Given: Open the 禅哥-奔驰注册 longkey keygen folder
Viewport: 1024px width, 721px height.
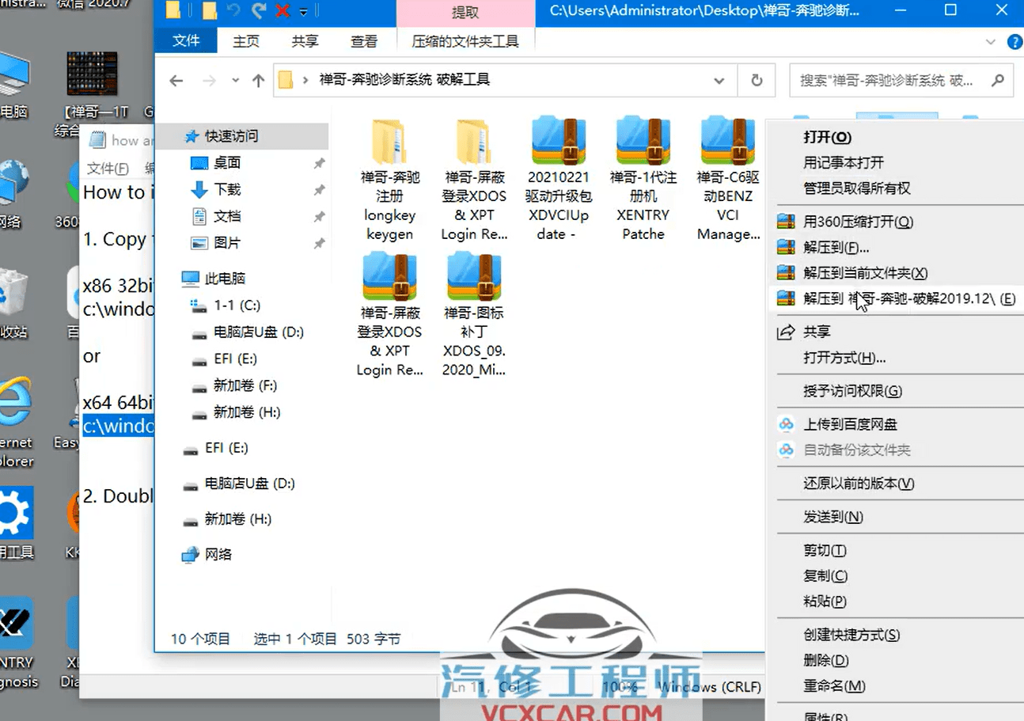Looking at the screenshot, I should (x=390, y=142).
